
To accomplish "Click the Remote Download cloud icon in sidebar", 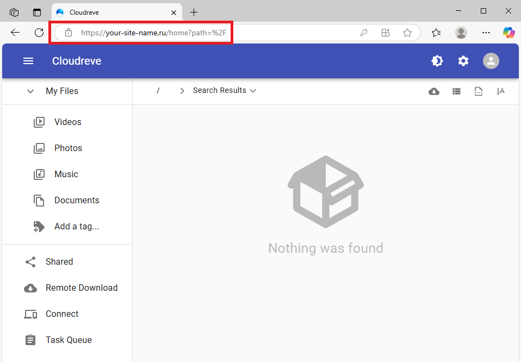I will [x=30, y=288].
